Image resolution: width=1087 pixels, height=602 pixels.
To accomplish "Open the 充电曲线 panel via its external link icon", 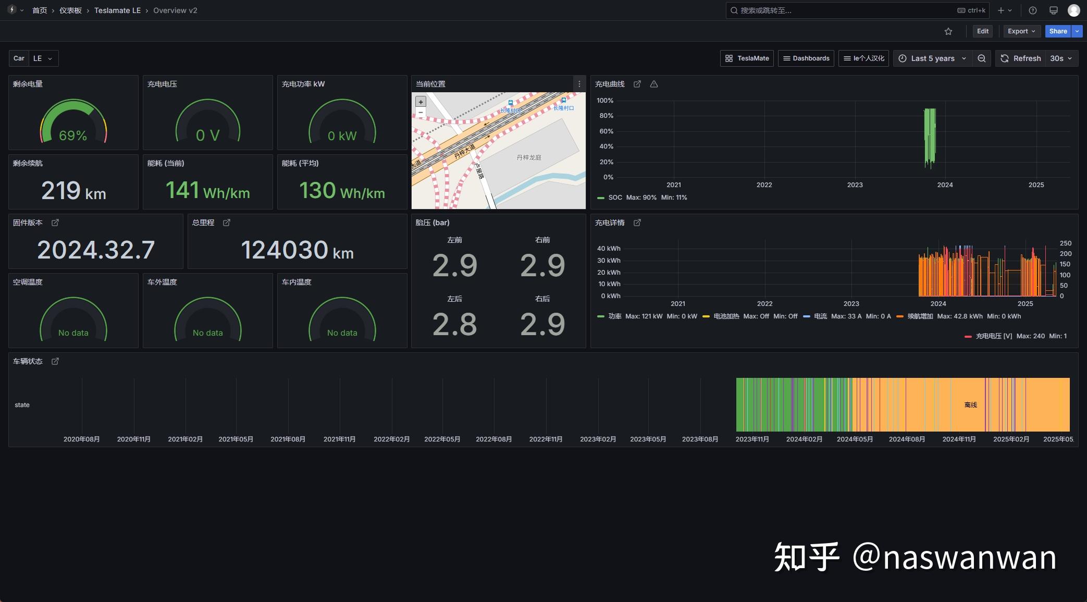I will [637, 84].
